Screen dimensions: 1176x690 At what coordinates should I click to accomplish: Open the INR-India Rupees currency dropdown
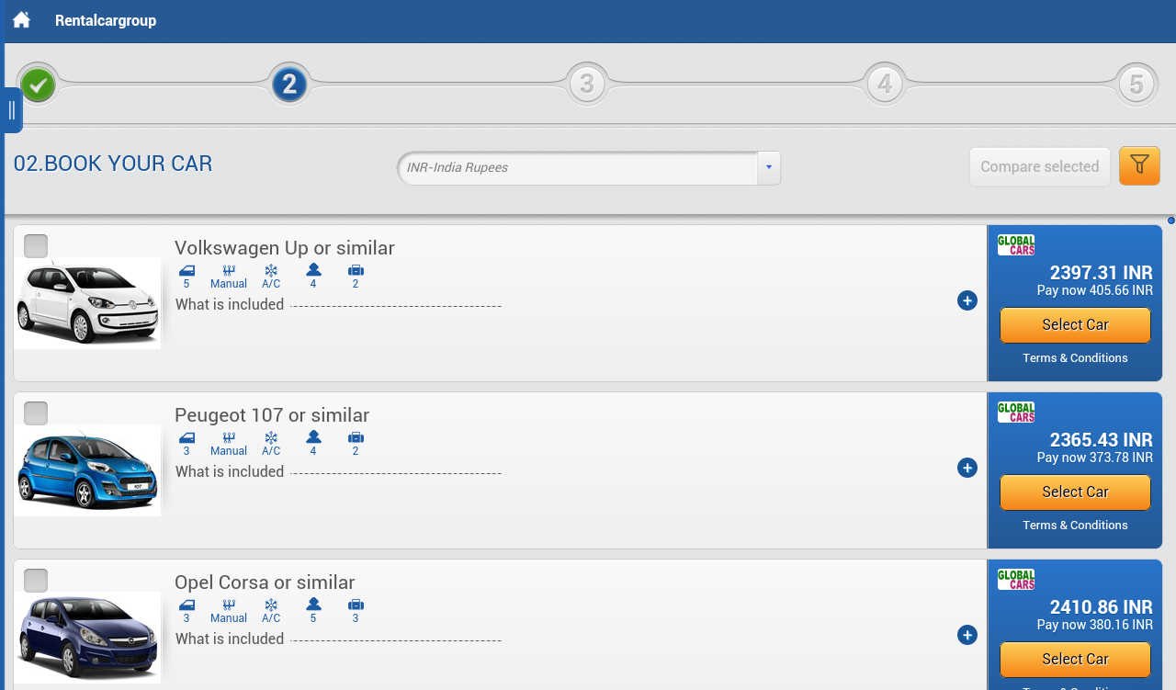pyautogui.click(x=589, y=168)
